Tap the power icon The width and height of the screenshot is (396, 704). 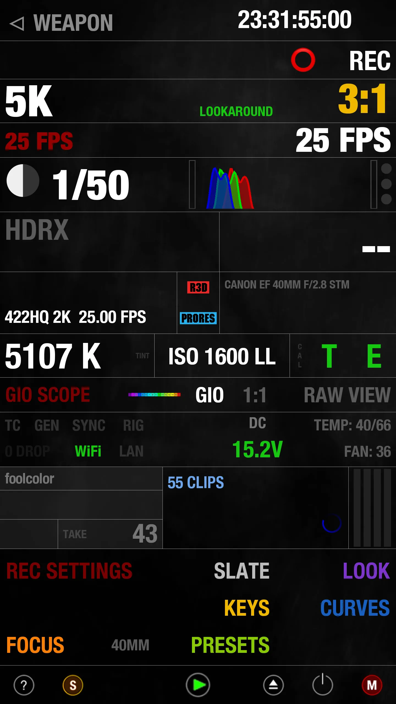pos(323,684)
